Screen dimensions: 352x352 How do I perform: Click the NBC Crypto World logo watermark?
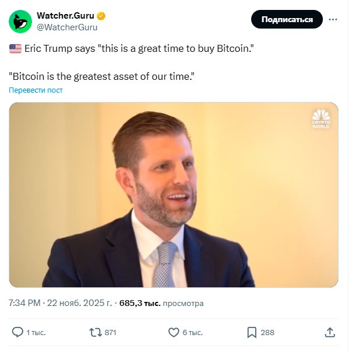coord(321,119)
